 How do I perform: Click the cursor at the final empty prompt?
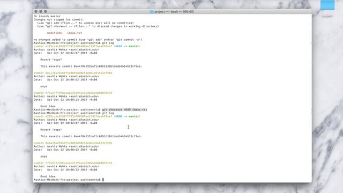pos(103,180)
